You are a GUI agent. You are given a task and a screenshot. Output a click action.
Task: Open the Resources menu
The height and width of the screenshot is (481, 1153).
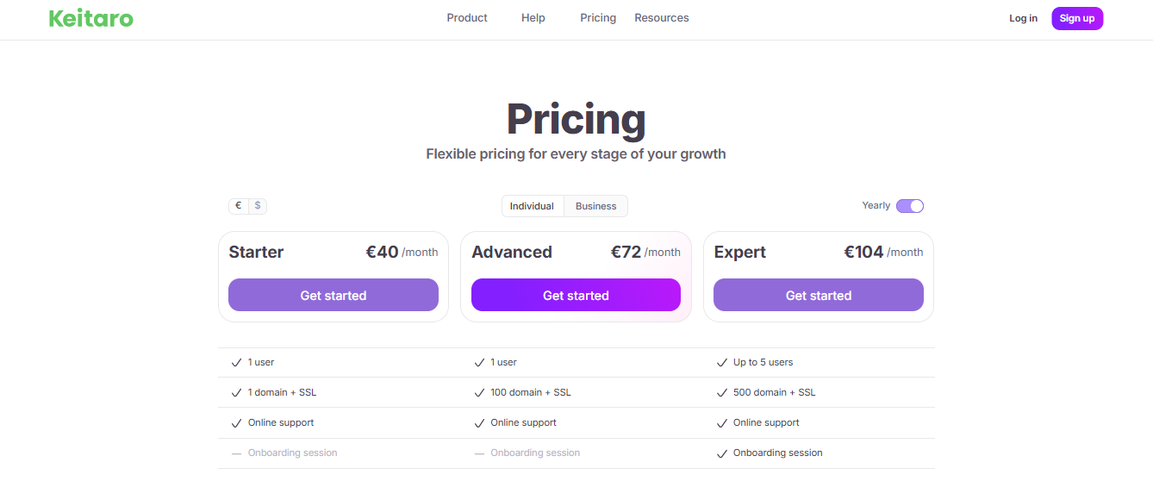coord(662,18)
